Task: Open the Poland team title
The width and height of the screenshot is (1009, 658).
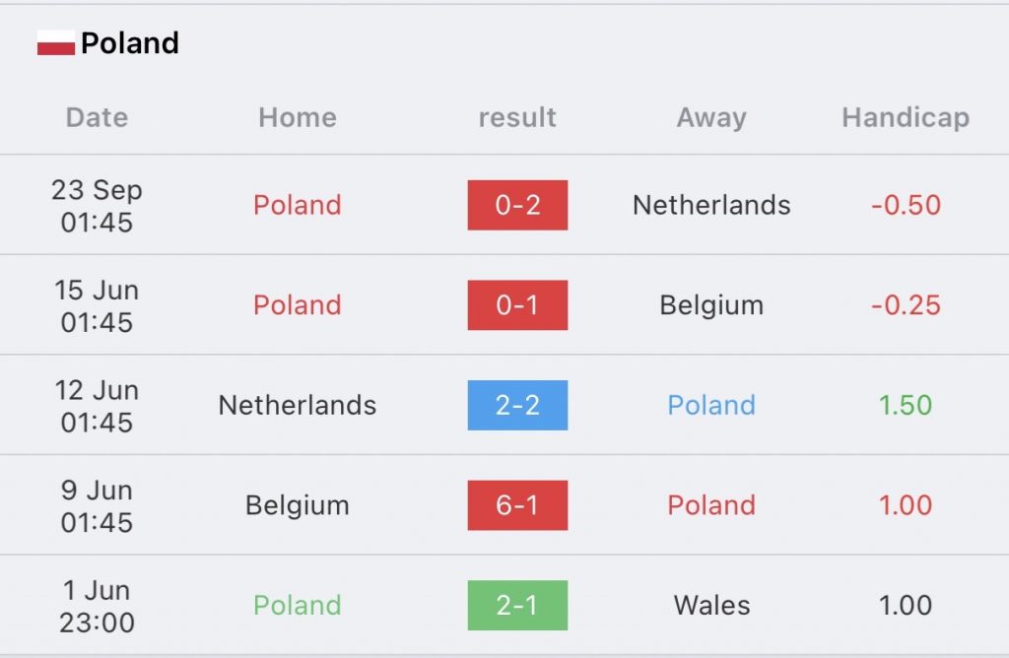Action: [130, 43]
